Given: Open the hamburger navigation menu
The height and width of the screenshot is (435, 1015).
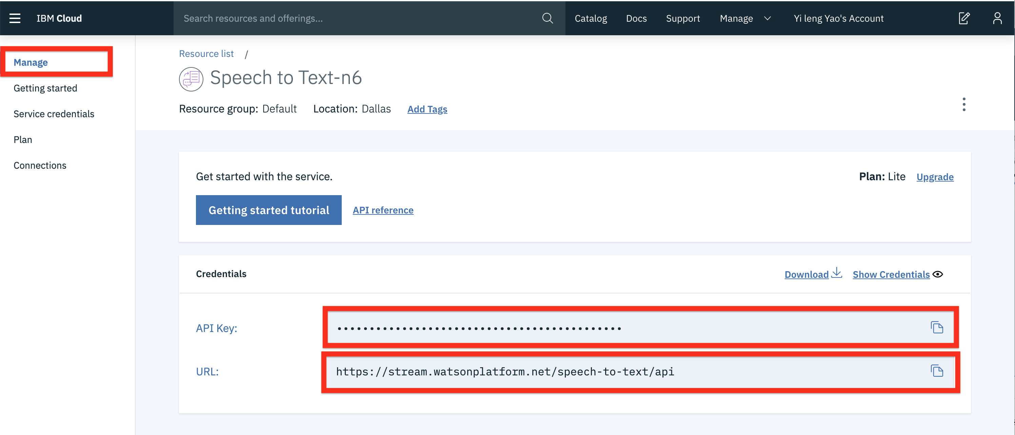Looking at the screenshot, I should (15, 18).
